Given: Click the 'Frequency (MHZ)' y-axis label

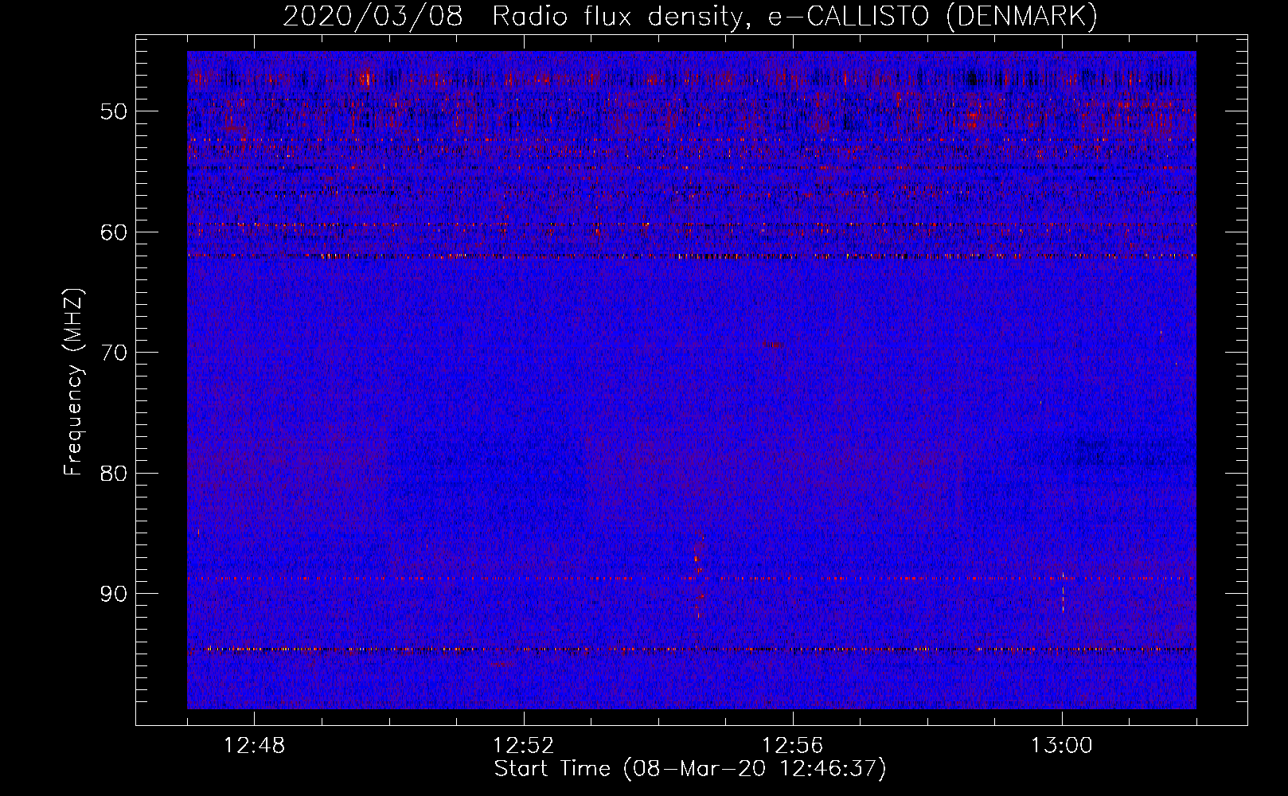Looking at the screenshot, I should (x=73, y=382).
